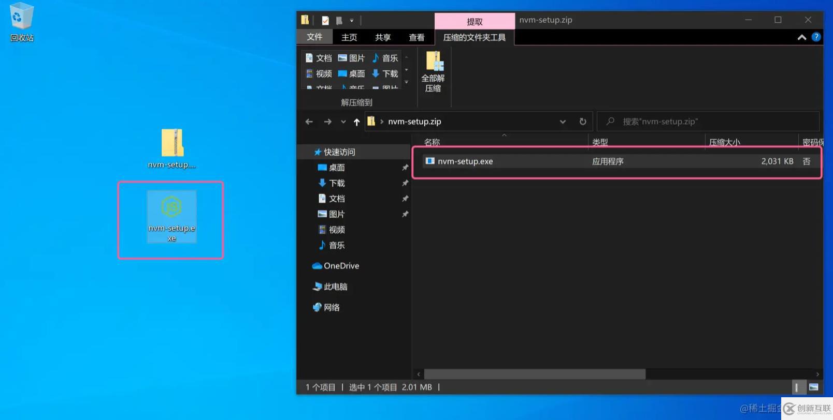Open Help with the question mark icon
Viewport: 833px width, 420px height.
(816, 37)
